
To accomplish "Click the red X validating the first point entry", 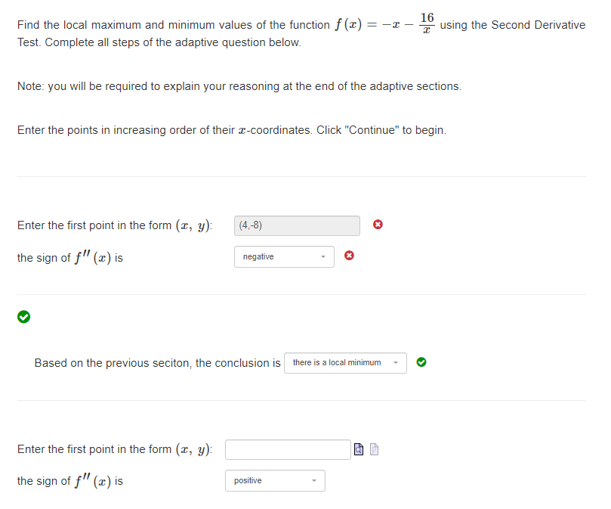I will click(377, 225).
